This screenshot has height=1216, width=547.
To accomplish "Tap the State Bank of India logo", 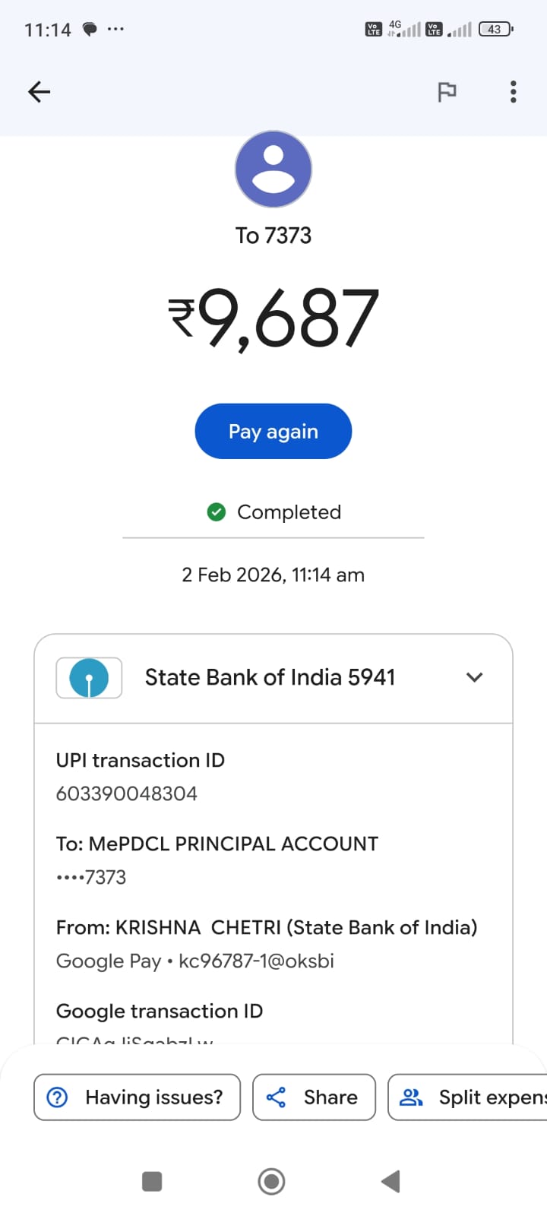I will tap(89, 677).
